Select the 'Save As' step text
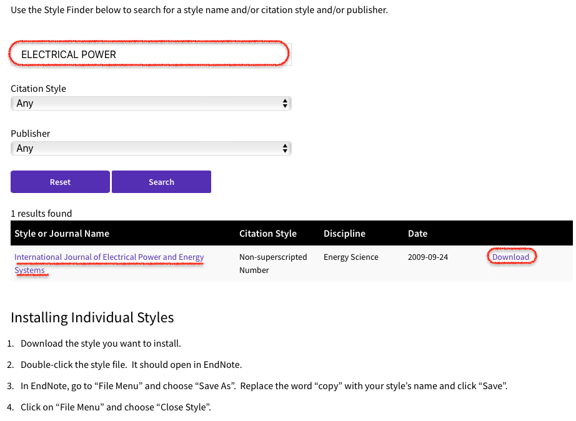576x421 pixels. click(x=264, y=386)
